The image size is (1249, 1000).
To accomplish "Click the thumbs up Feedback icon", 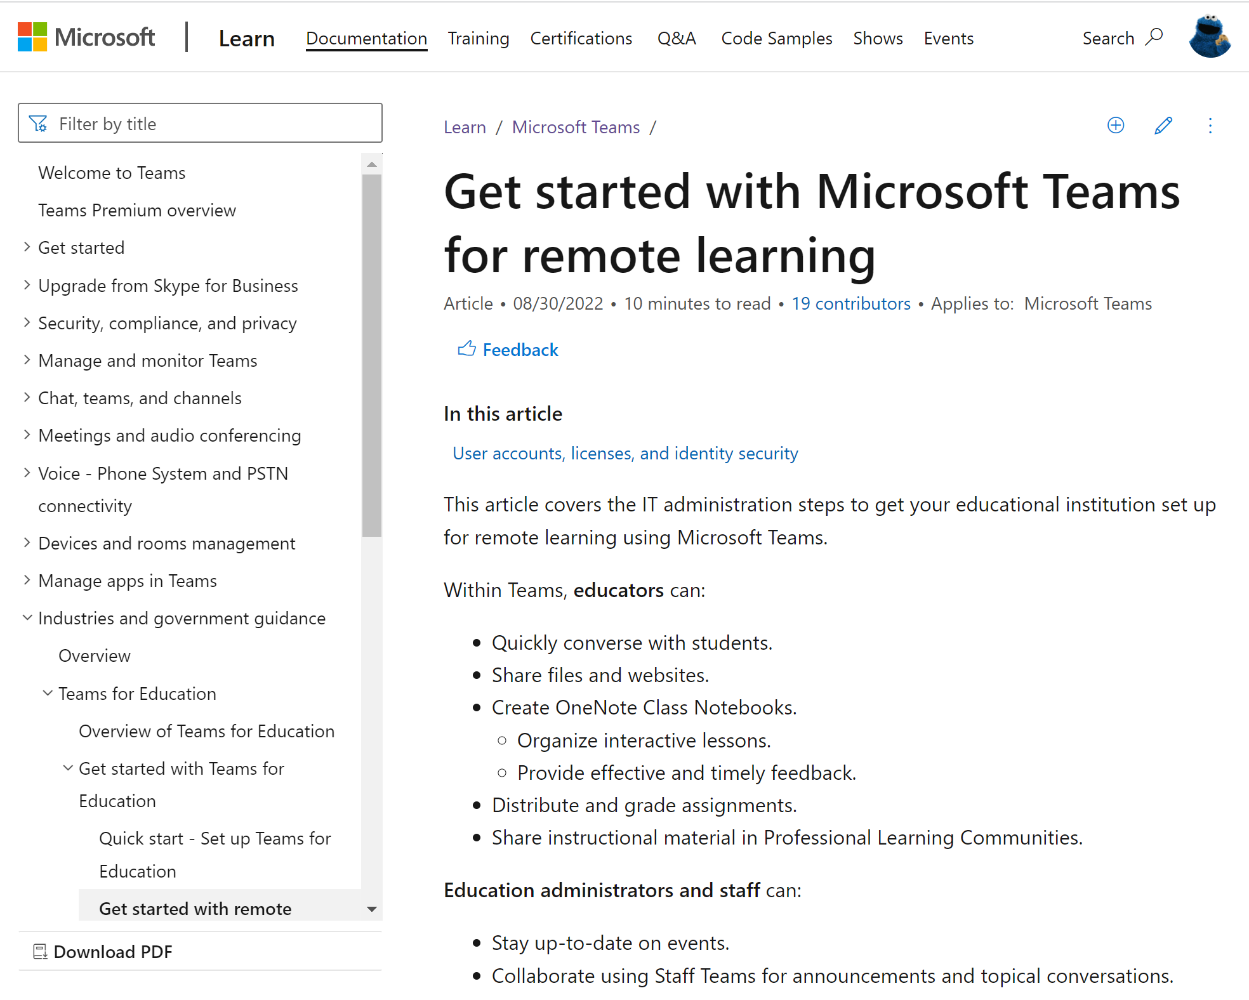I will point(465,350).
